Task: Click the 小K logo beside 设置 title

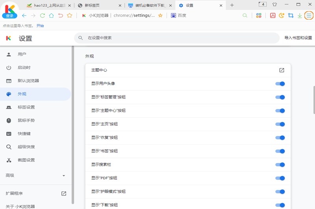Action: [x=8, y=38]
